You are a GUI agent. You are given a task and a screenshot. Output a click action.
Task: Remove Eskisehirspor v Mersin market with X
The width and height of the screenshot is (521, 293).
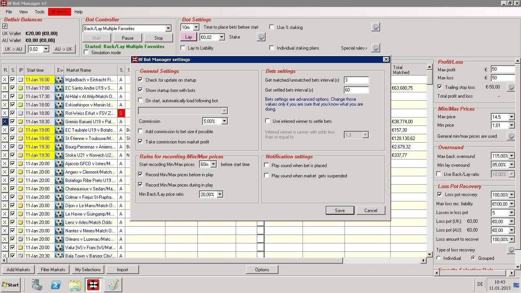[5, 105]
